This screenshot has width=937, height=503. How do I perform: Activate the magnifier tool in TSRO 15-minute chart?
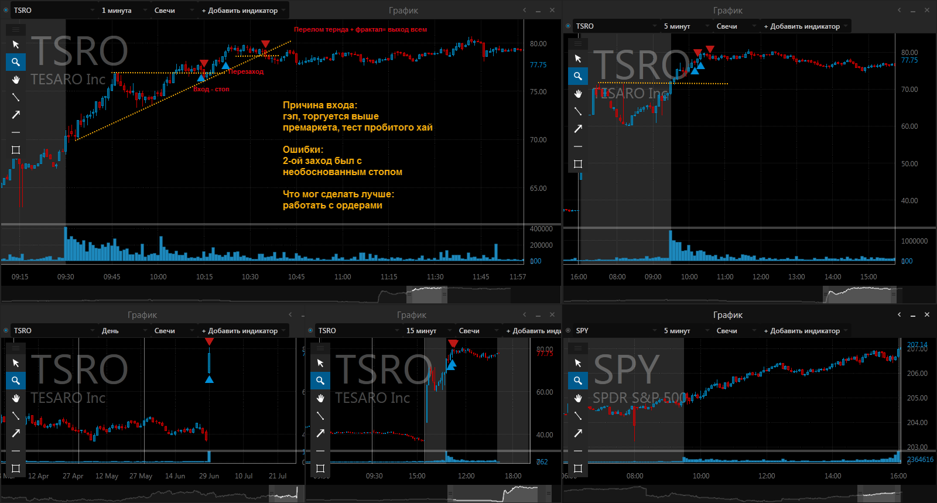(320, 381)
